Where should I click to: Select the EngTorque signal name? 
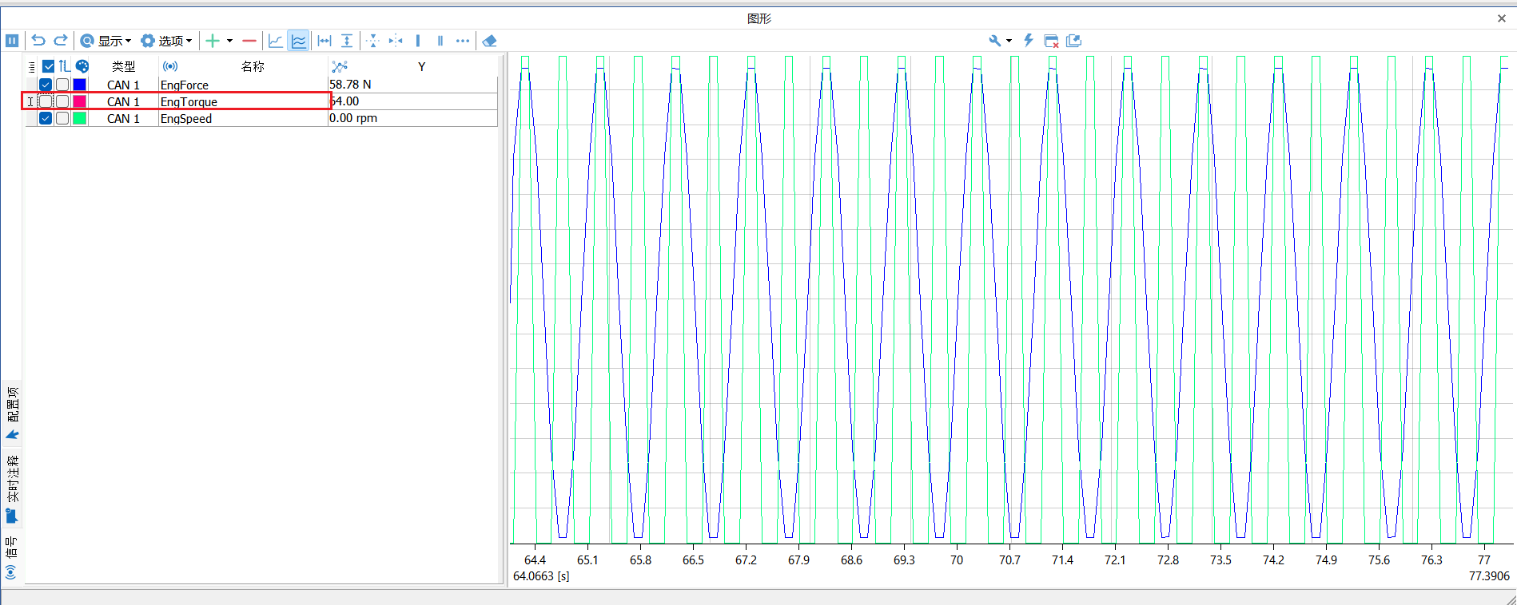tap(189, 101)
